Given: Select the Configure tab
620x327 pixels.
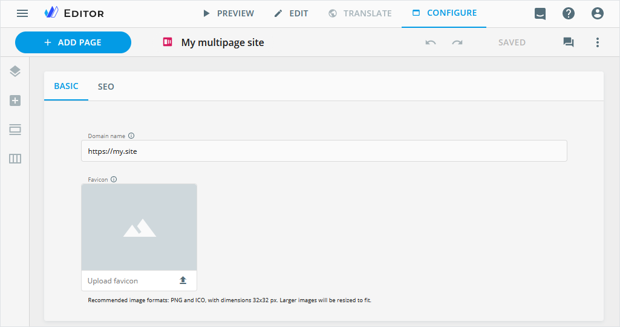Looking at the screenshot, I should click(x=444, y=13).
